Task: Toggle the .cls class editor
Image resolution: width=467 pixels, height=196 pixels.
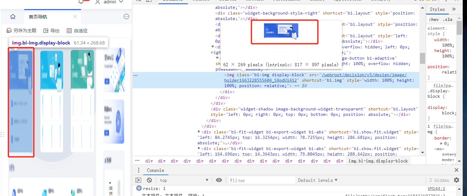Action: pyautogui.click(x=447, y=20)
